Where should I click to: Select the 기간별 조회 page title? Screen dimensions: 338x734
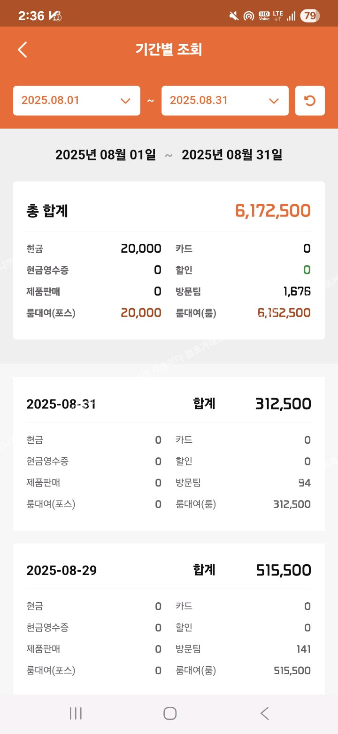pyautogui.click(x=169, y=49)
